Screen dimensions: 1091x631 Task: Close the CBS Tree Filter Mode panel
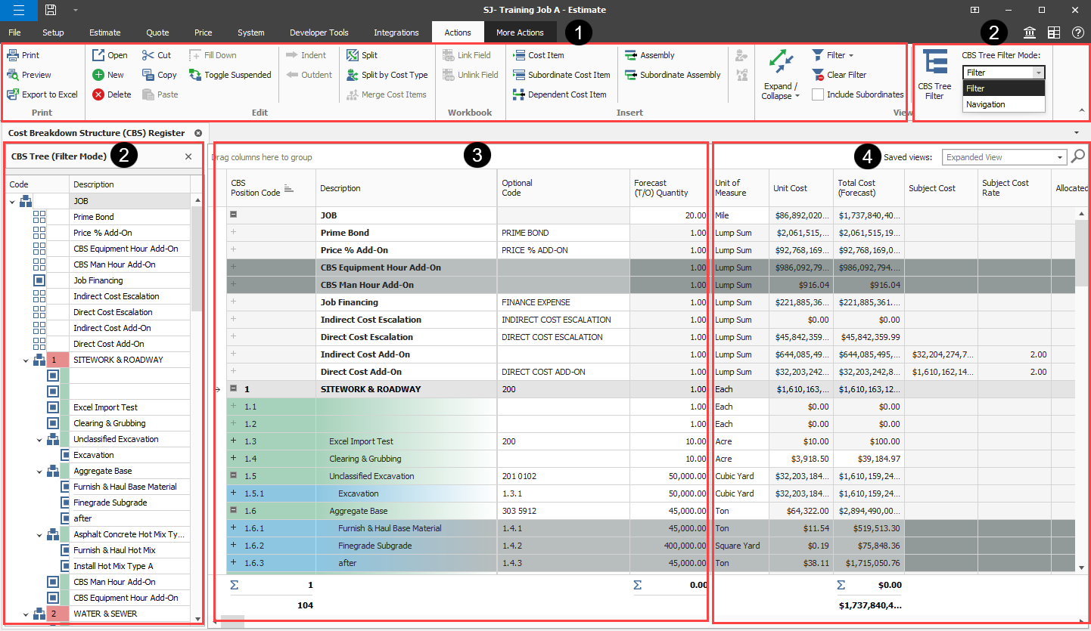pos(188,156)
